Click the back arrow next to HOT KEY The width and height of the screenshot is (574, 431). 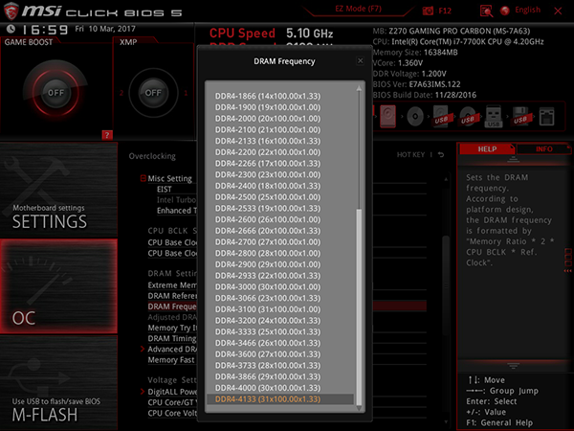click(x=441, y=154)
